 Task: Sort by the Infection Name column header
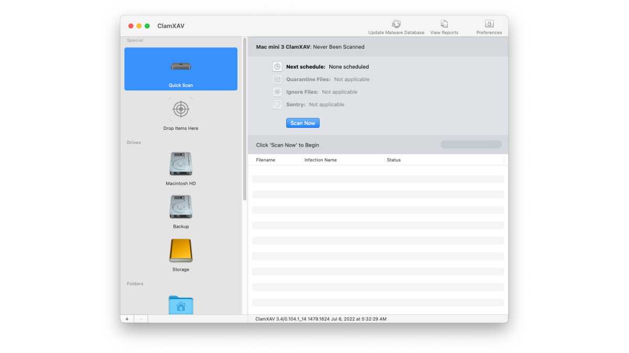coord(321,160)
